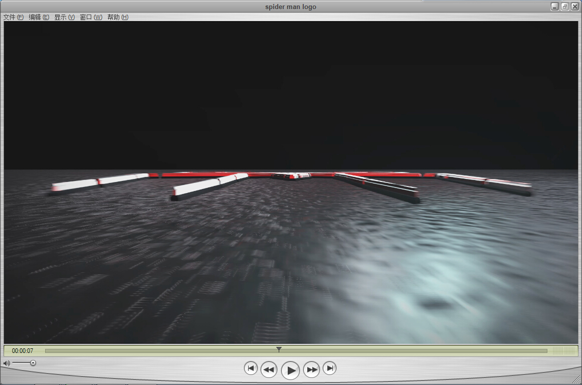The width and height of the screenshot is (582, 385).
Task: Jump to the beginning of the movie
Action: (x=251, y=368)
